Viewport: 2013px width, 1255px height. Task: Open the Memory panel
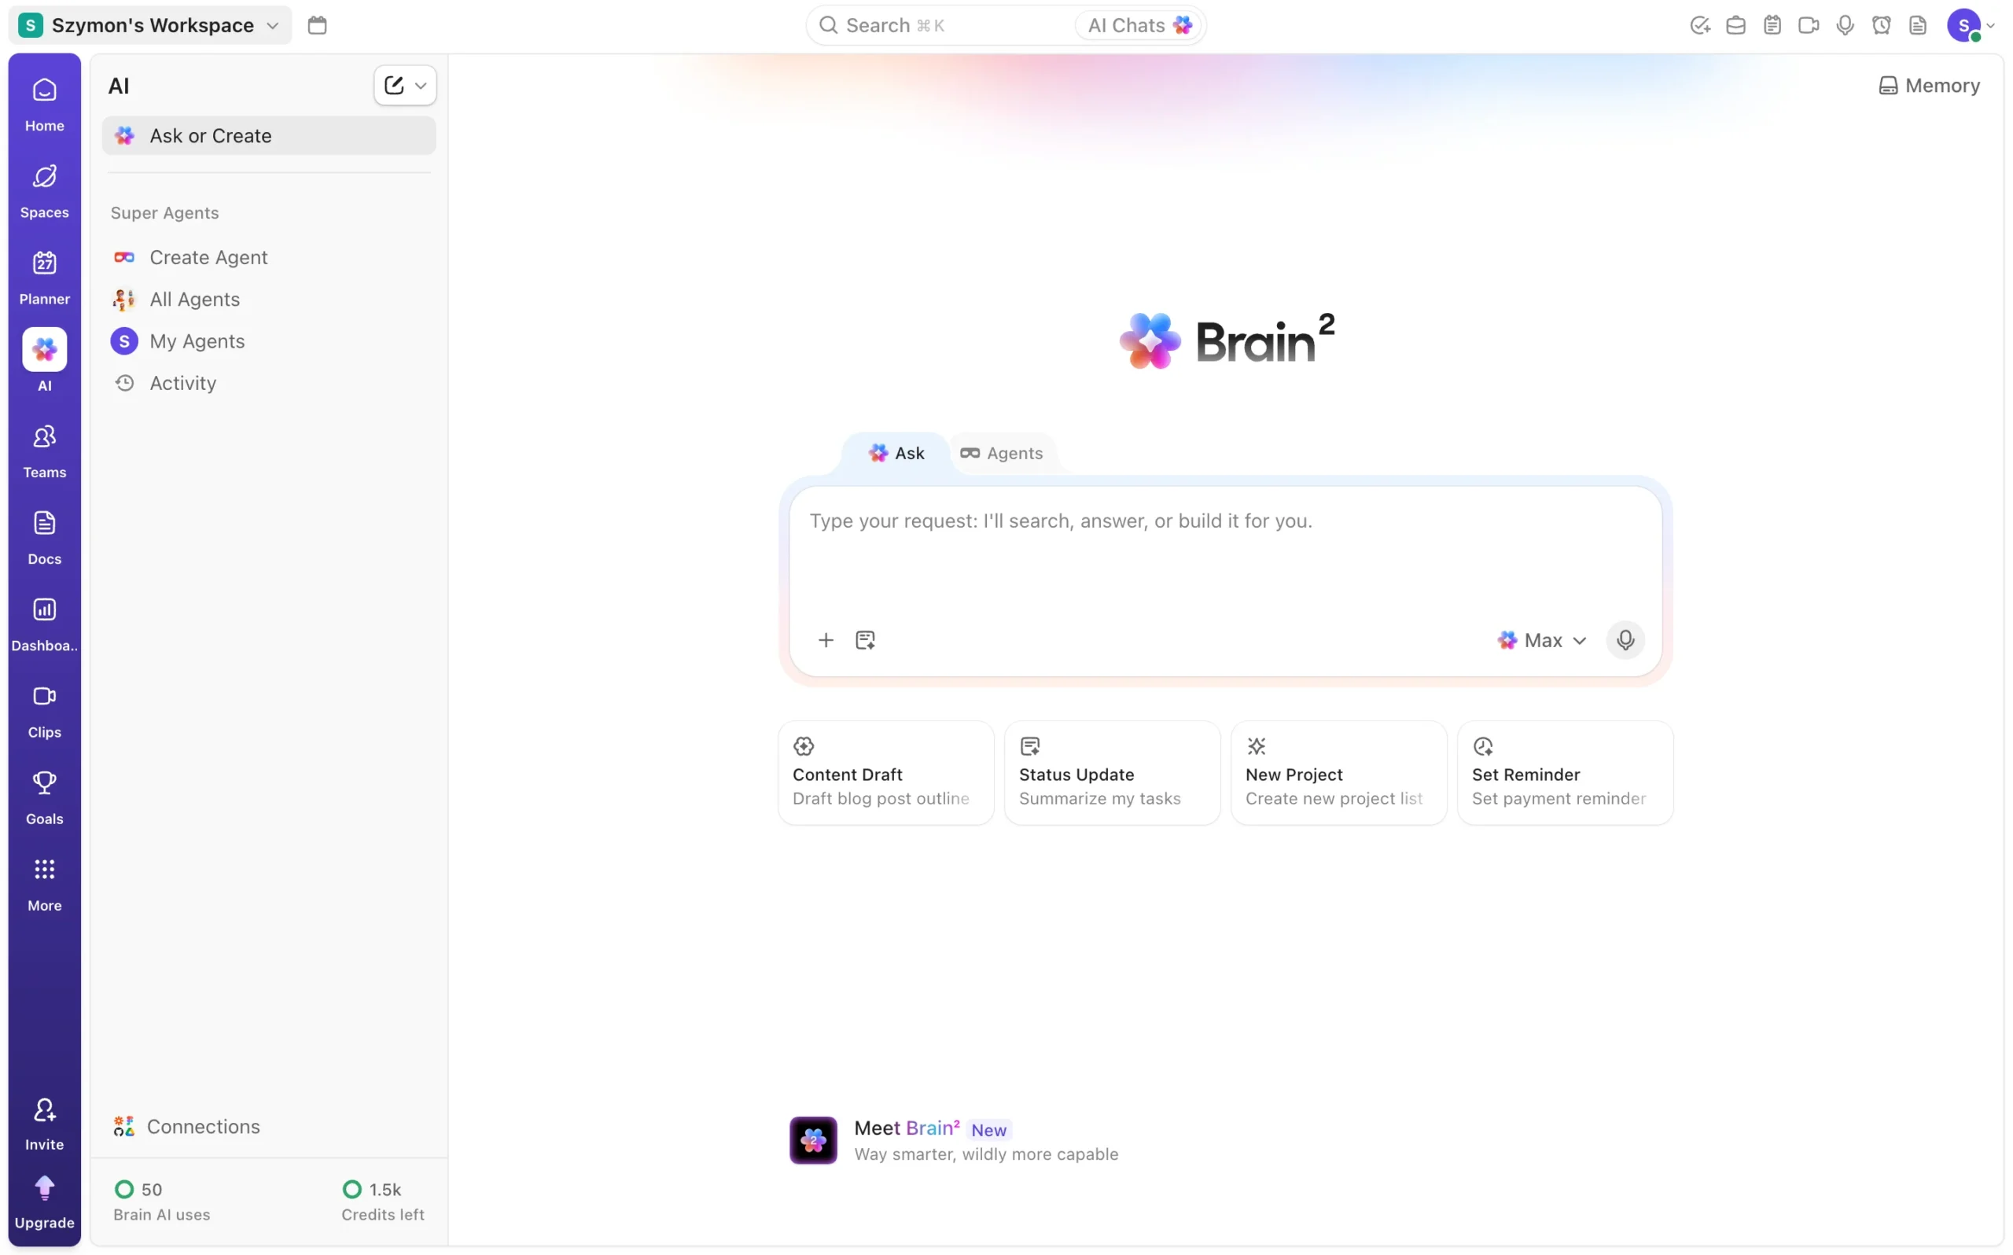[1929, 86]
